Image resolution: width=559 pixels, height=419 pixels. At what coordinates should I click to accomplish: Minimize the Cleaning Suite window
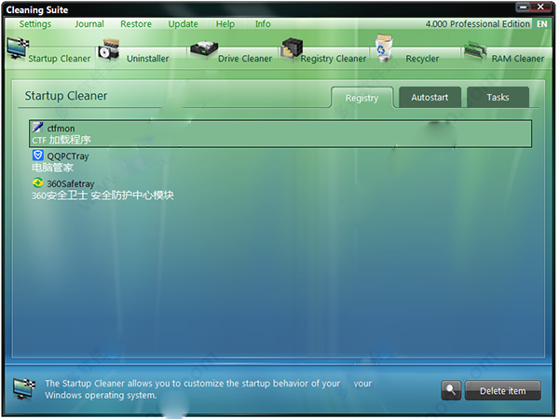(x=523, y=7)
